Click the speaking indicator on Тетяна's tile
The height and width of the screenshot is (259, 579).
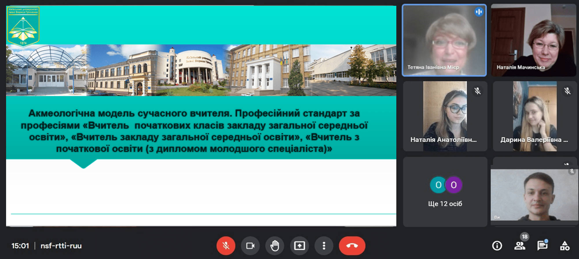pos(479,12)
